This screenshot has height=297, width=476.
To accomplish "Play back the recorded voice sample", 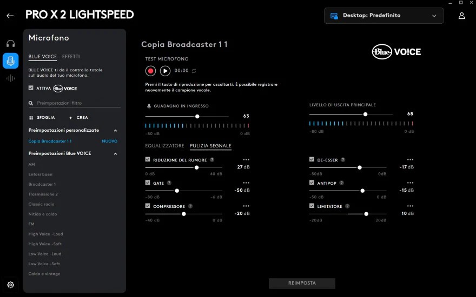I will pyautogui.click(x=165, y=71).
